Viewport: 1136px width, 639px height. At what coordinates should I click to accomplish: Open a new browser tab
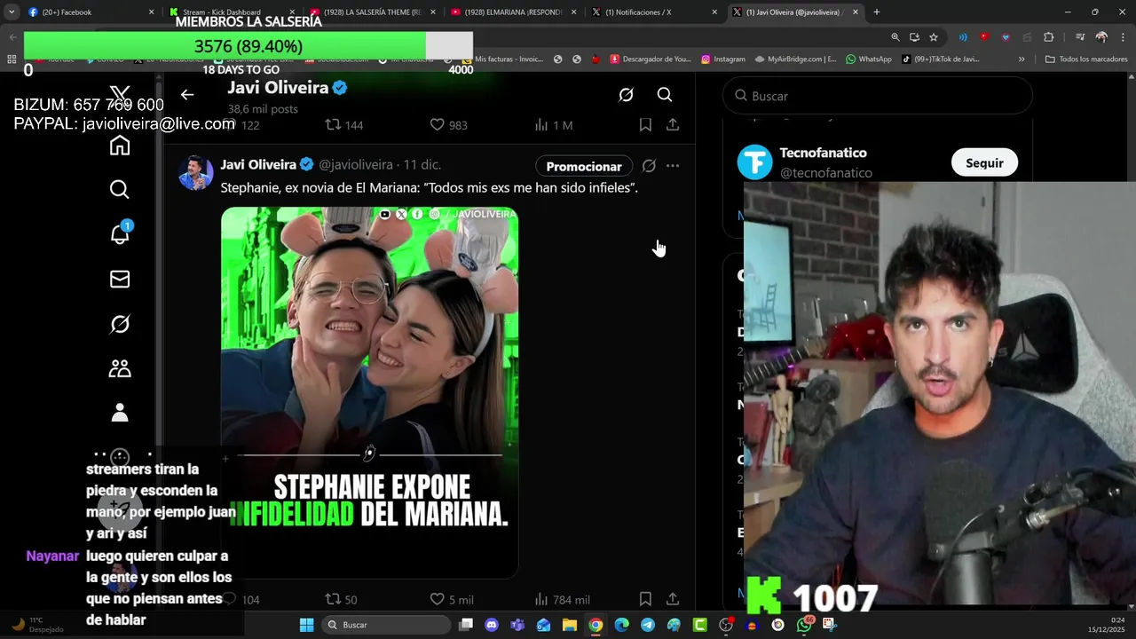876,12
